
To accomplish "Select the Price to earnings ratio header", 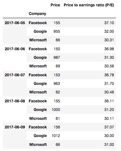I will (89, 5).
